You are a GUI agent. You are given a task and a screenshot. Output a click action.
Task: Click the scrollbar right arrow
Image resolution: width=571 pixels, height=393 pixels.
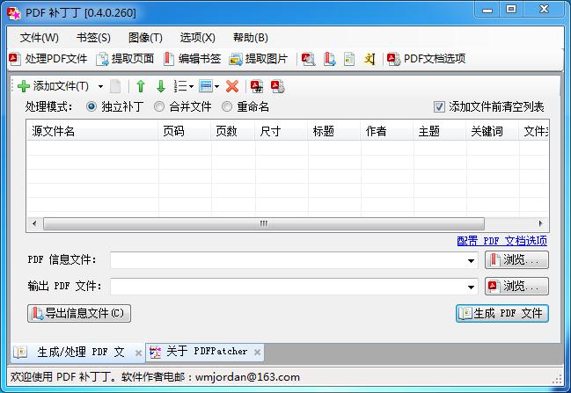tap(540, 223)
